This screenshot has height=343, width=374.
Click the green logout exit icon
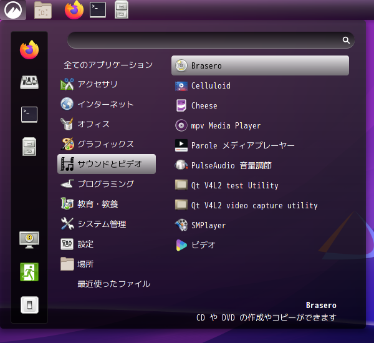click(x=29, y=272)
